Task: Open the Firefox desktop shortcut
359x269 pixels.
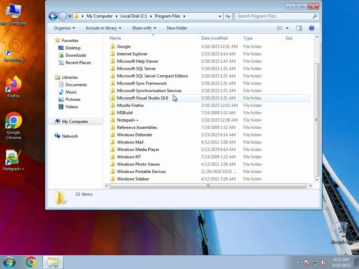Action: click(14, 87)
